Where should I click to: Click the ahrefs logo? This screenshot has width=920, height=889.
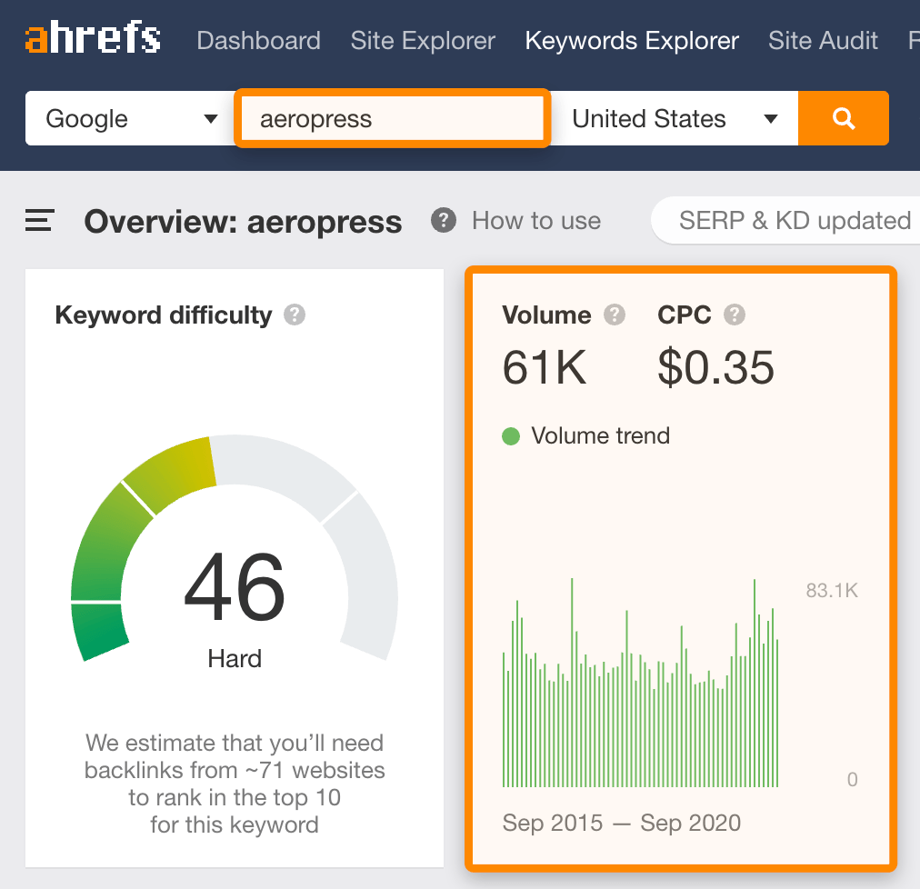pyautogui.click(x=93, y=40)
